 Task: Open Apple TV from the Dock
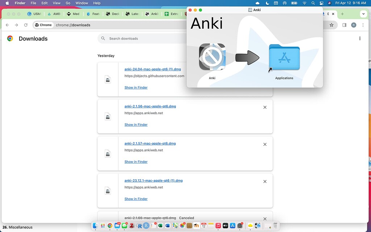point(225,225)
